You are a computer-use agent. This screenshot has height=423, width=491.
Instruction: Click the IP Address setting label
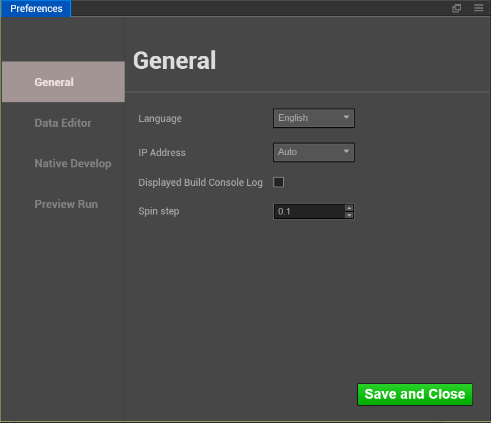(x=162, y=153)
